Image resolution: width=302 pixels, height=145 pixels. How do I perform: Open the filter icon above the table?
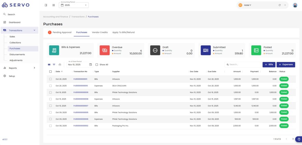(x=54, y=65)
